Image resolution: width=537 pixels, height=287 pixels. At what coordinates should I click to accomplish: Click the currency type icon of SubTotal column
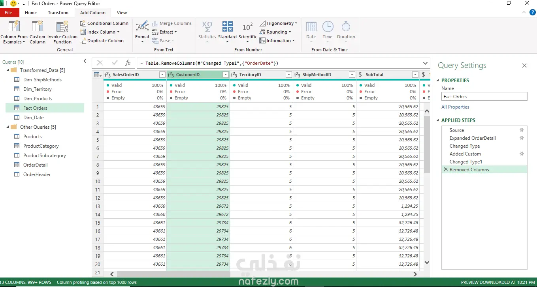(x=360, y=75)
